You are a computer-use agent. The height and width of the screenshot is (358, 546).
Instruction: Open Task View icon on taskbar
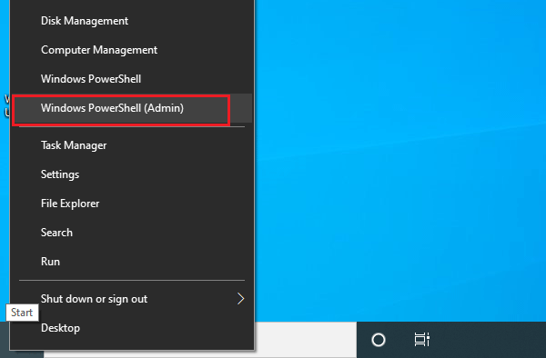(x=421, y=340)
